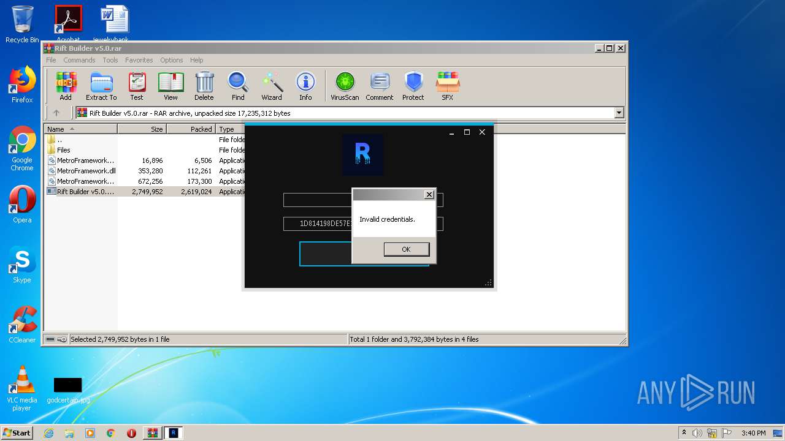The image size is (785, 441).
Task: Open Google Chrome desktop shortcut
Action: tap(22, 149)
